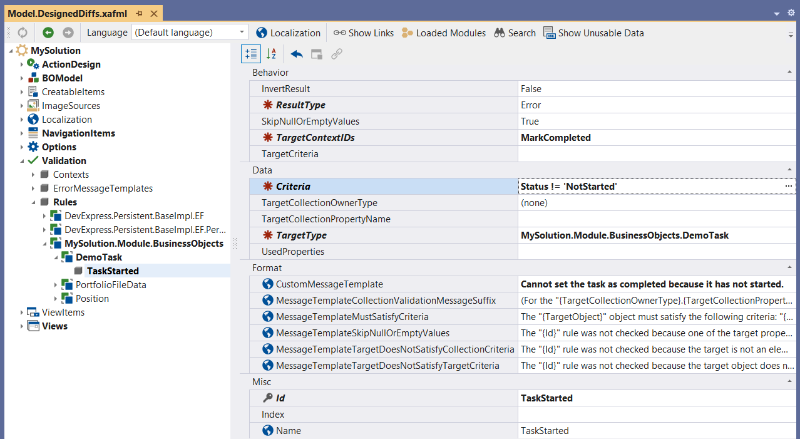
Task: Select ErrorMessageTemplates node
Action: point(103,189)
